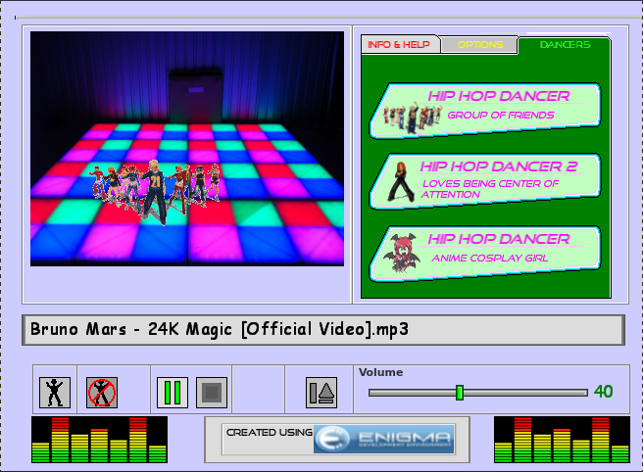Image resolution: width=643 pixels, height=472 pixels.
Task: Hide the dancer with the crossed-out figure icon
Action: coord(102,393)
